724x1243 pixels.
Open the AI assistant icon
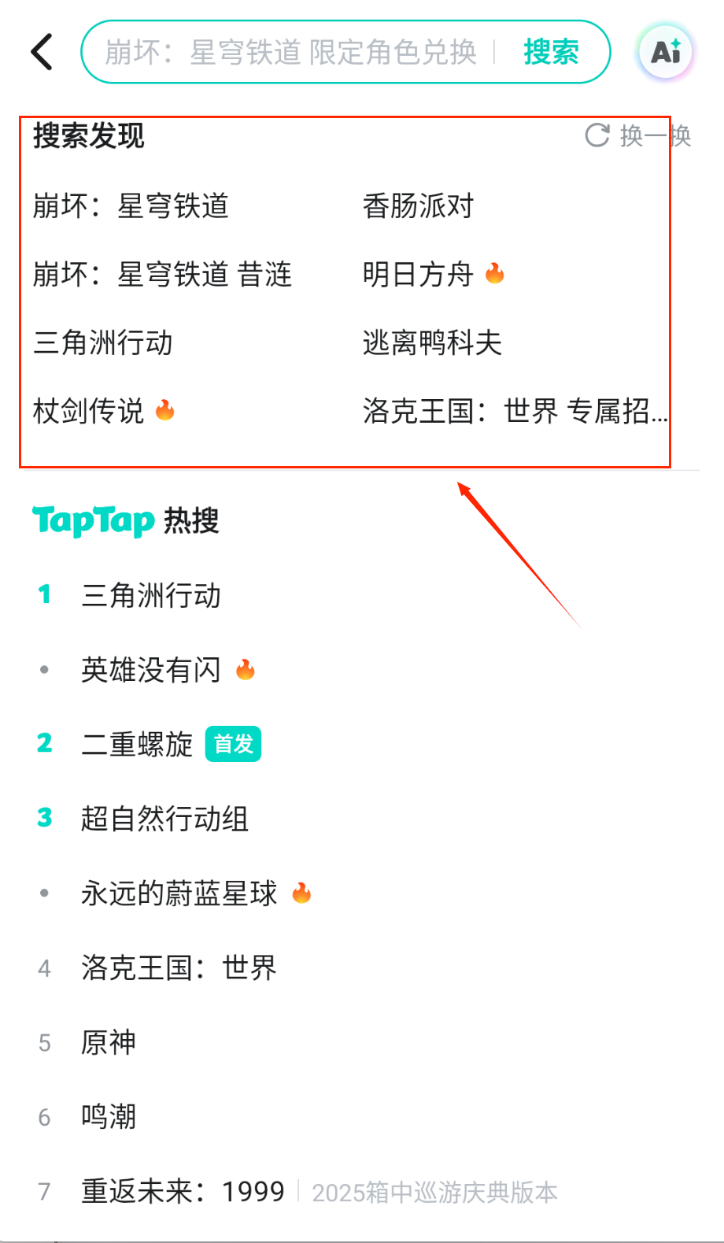[x=666, y=52]
